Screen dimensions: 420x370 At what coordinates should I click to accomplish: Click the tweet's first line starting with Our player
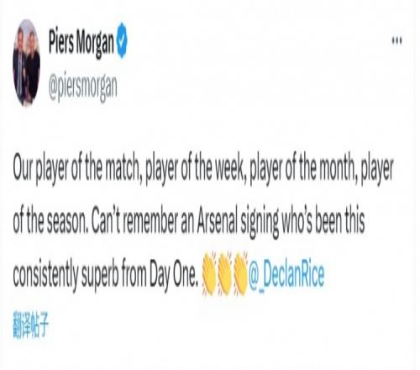(203, 169)
